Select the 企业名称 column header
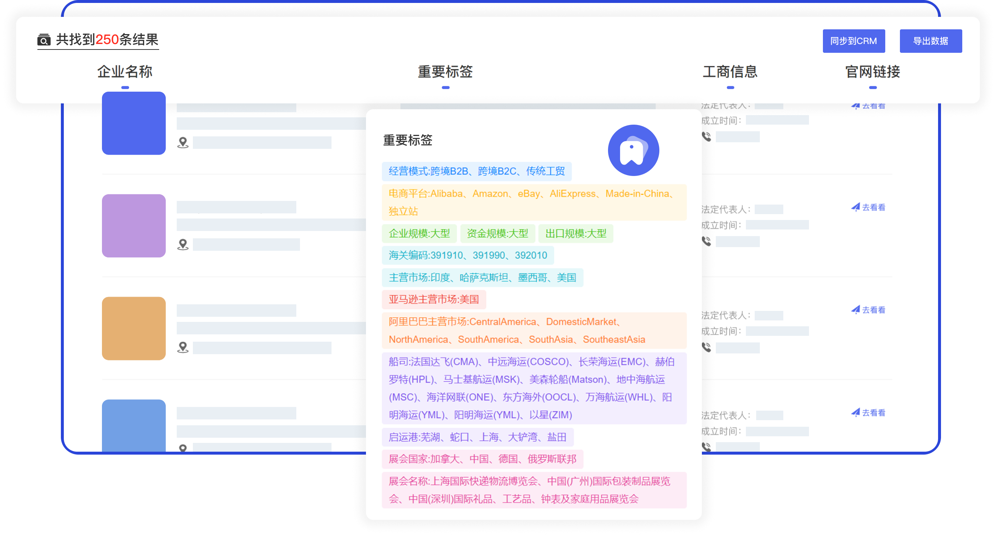This screenshot has width=996, height=536. (x=125, y=72)
